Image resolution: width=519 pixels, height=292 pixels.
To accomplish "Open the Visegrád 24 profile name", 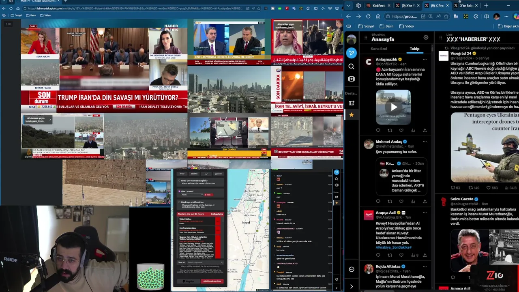I will pyautogui.click(x=461, y=53).
